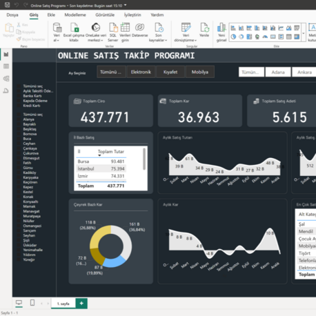316x316 pixels.
Task: Filter by Adana city button
Action: [278, 72]
